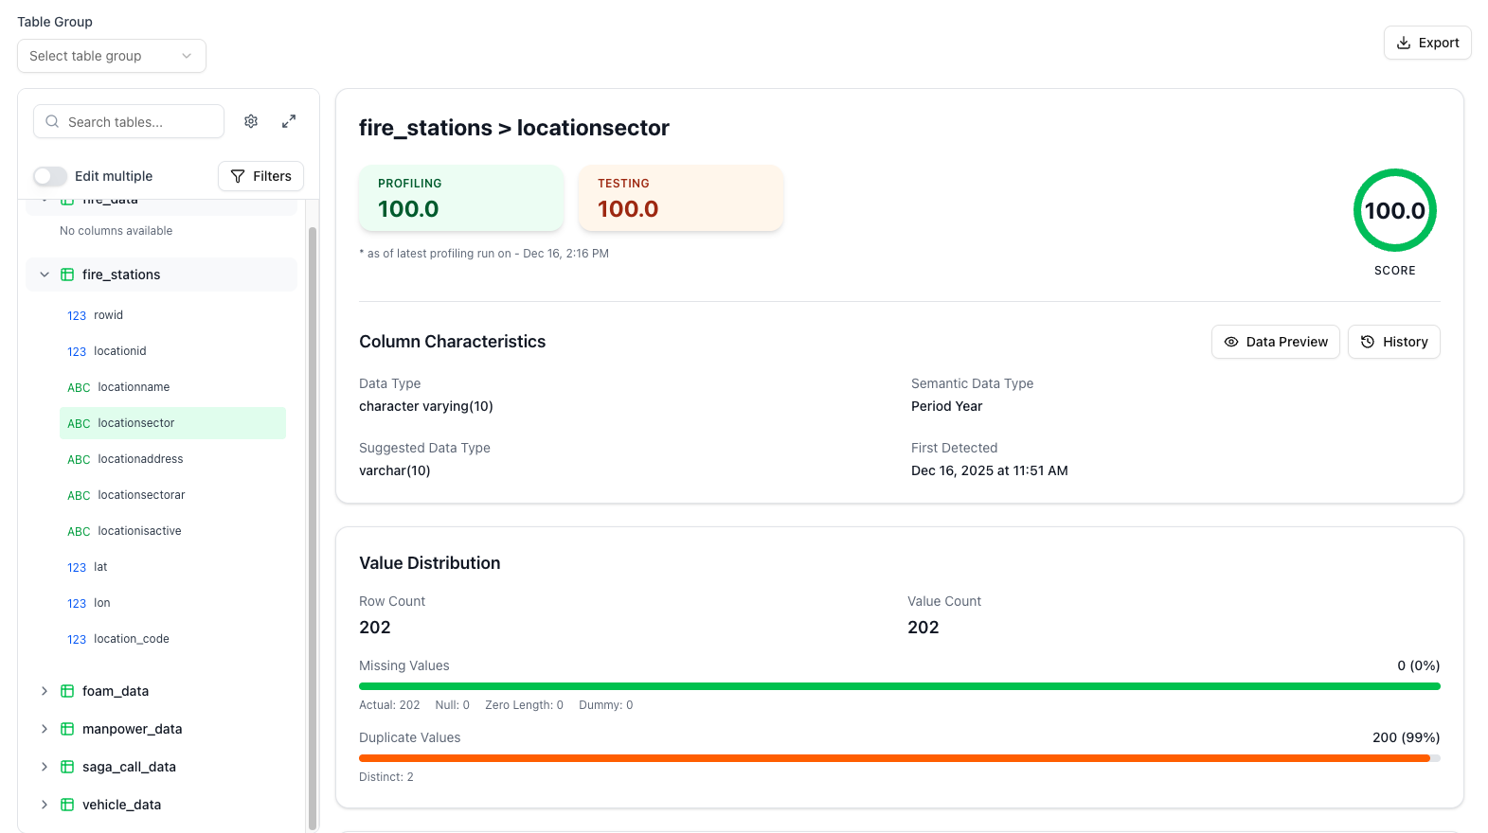
Task: Click the foam_data table grid icon
Action: click(67, 691)
